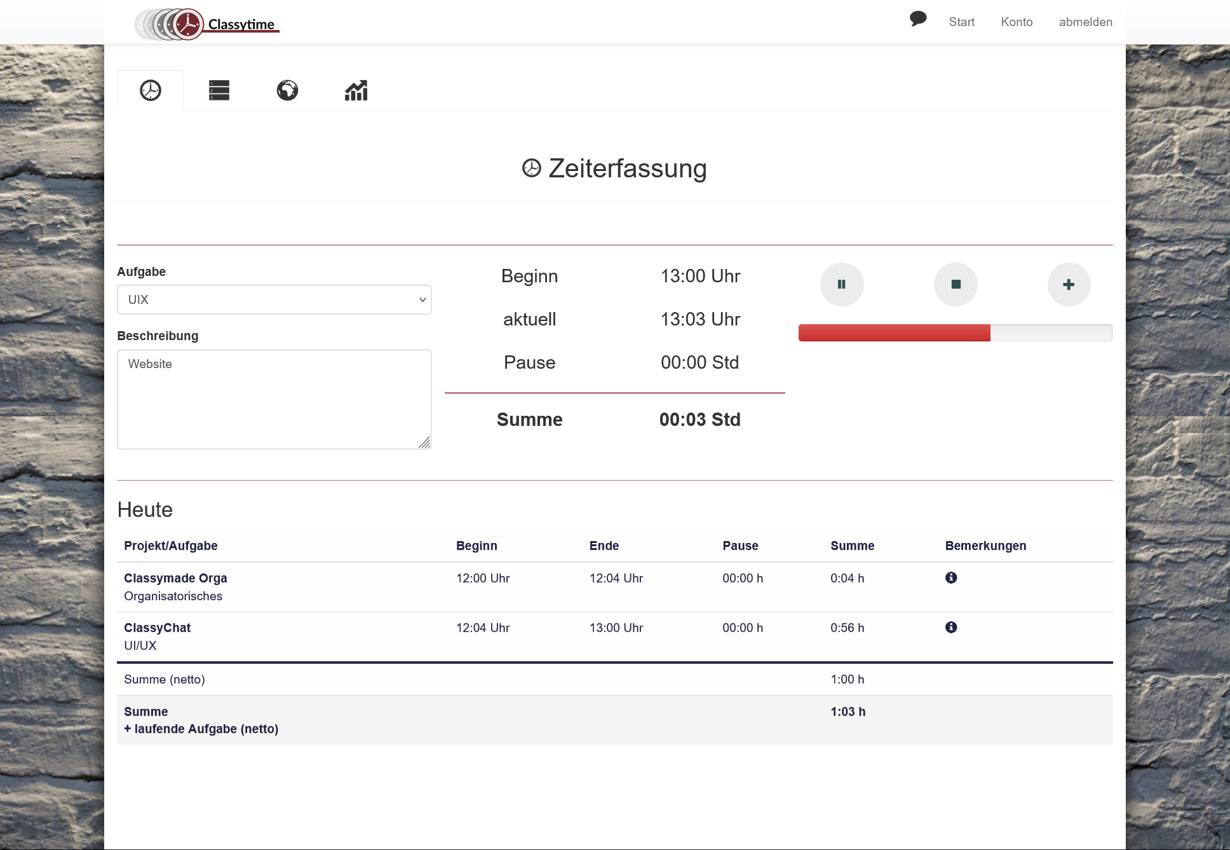Viewport: 1230px width, 850px height.
Task: Open the globe tab
Action: pos(287,90)
